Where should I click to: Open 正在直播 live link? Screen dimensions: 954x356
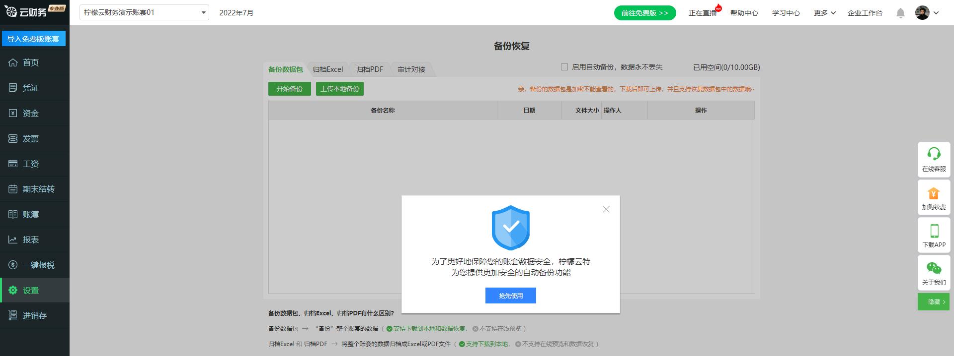pyautogui.click(x=703, y=13)
